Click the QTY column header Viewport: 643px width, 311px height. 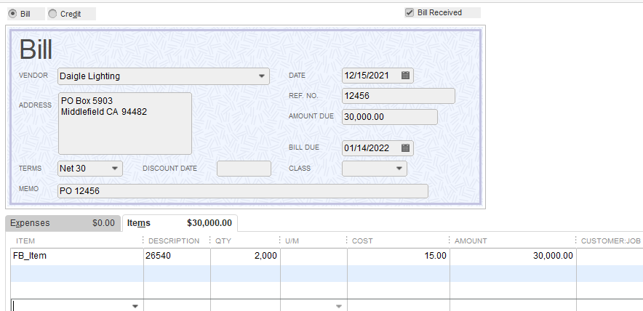tap(223, 241)
